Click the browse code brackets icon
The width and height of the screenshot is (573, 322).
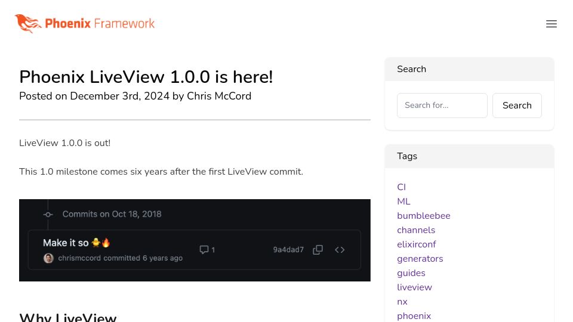click(x=340, y=250)
